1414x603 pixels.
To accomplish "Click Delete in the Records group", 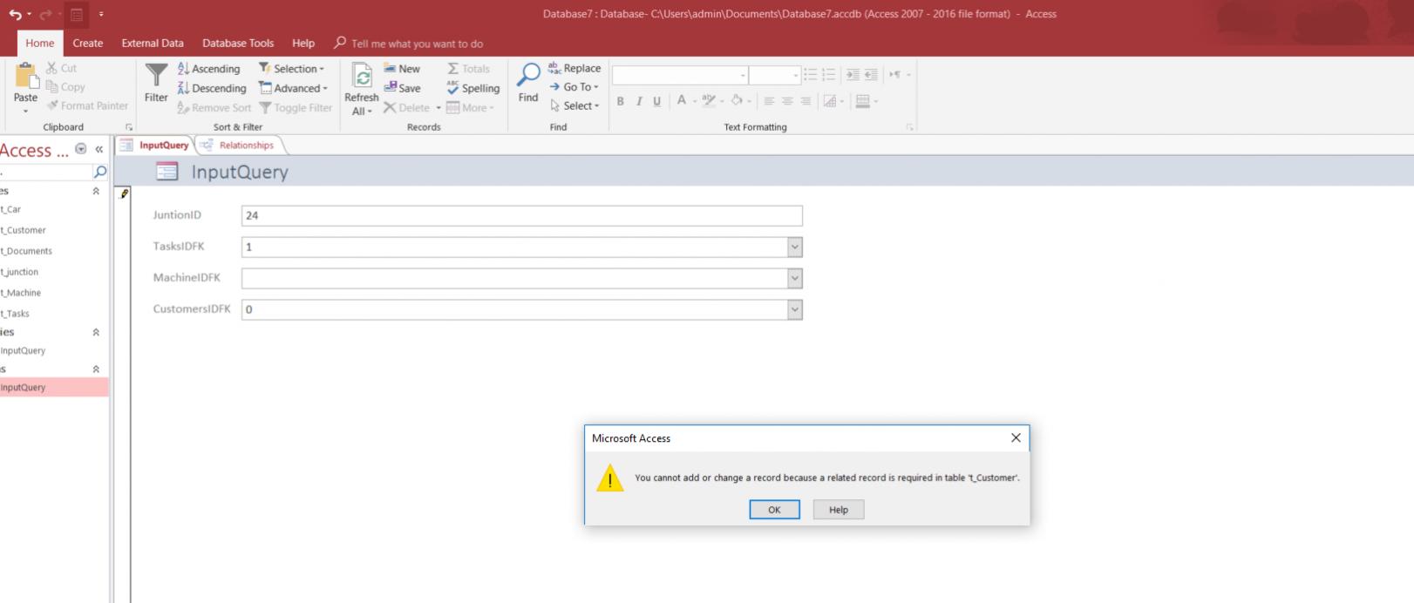I will 406,108.
